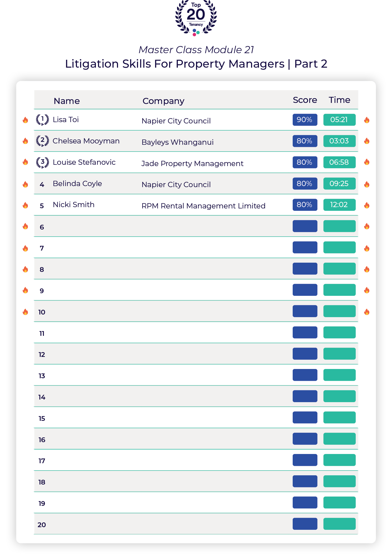Screen dimensions: 392x554
Task: Click the 05:21 time badge
Action: 339,120
